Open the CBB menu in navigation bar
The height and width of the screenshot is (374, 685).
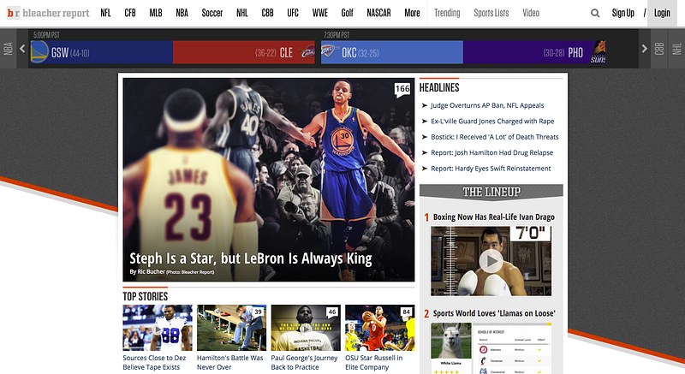pos(267,13)
